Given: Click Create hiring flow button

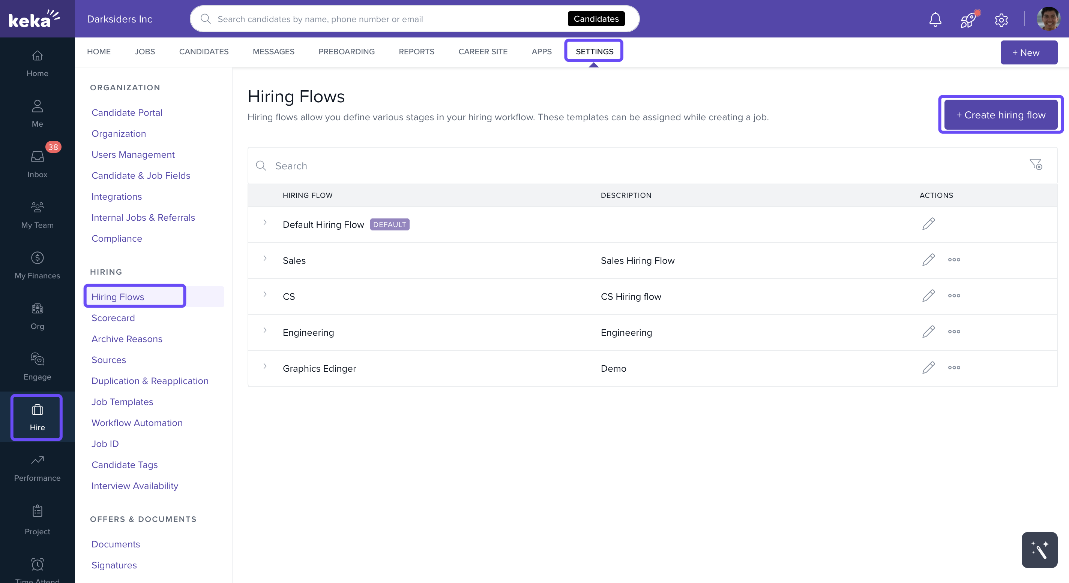Looking at the screenshot, I should (x=1000, y=115).
